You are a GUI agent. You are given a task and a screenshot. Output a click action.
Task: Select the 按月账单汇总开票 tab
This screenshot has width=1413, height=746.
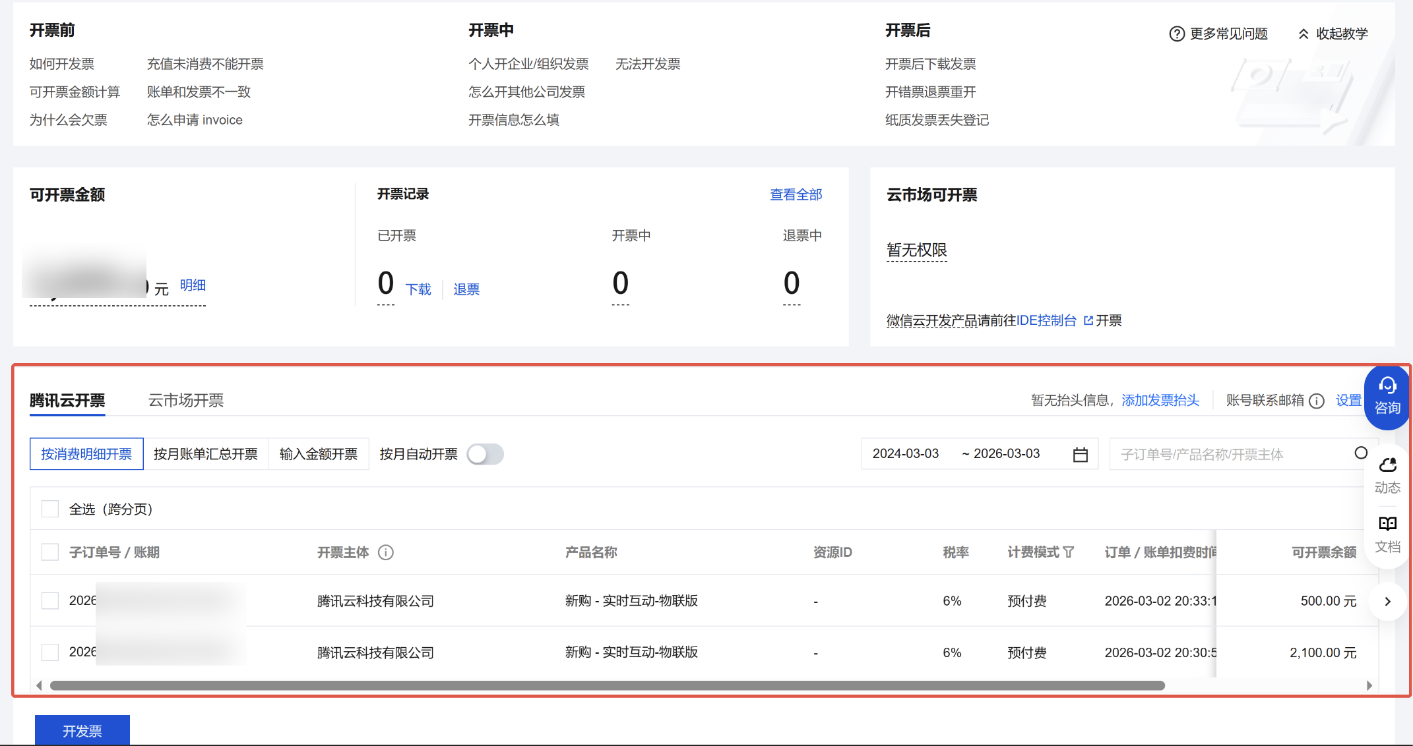[206, 454]
